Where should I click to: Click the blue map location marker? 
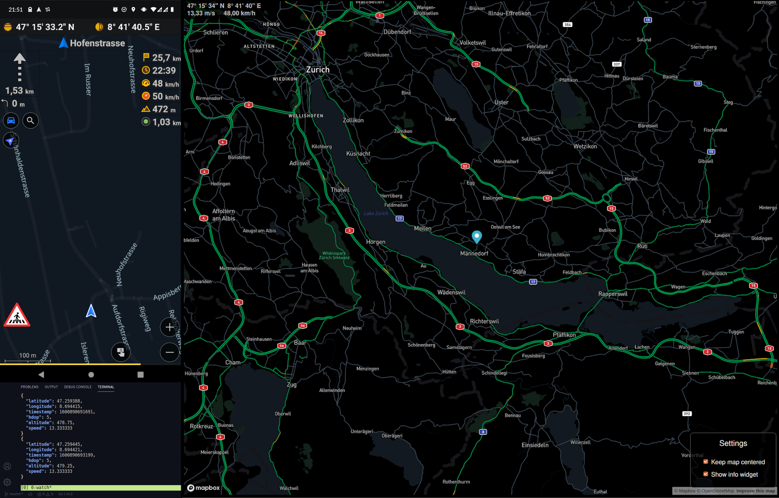point(477,236)
